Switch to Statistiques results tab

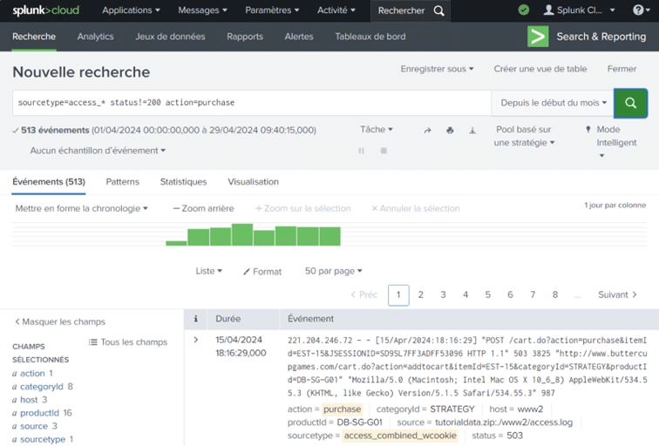tap(183, 182)
